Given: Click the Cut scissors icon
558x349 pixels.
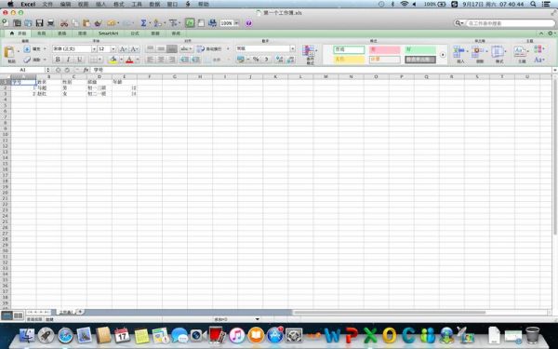Looking at the screenshot, I should pos(64,23).
